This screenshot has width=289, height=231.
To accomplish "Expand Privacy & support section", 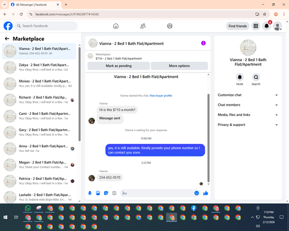I will tap(248, 125).
